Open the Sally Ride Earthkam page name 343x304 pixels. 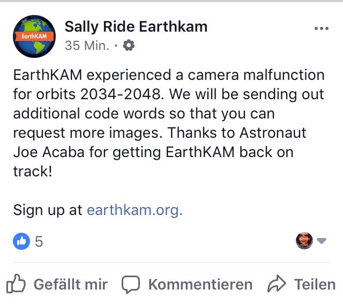pos(136,27)
